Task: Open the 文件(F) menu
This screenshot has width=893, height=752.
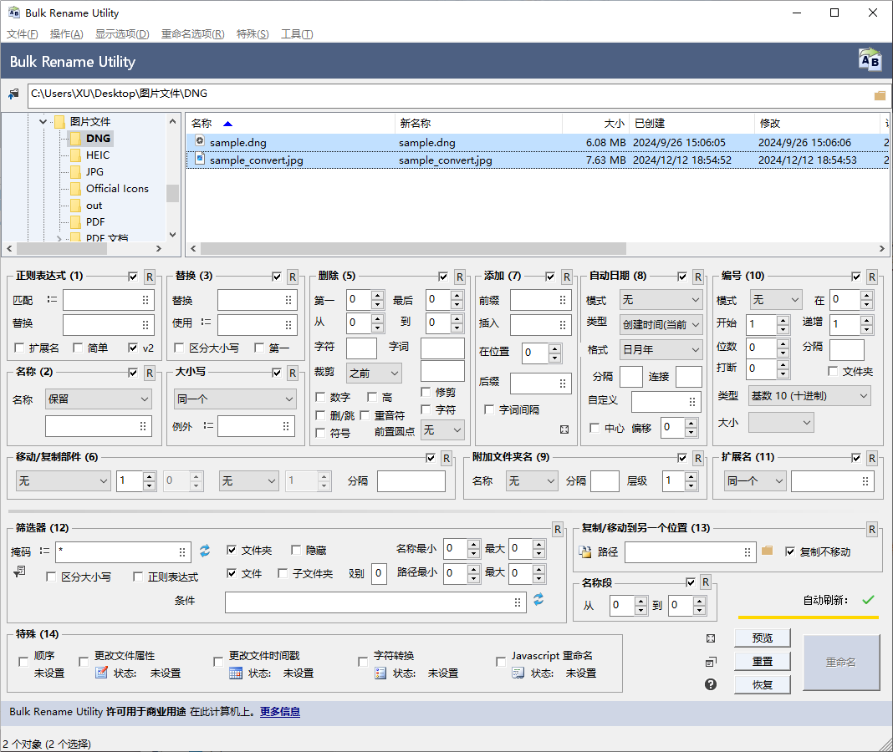Action: pyautogui.click(x=21, y=33)
